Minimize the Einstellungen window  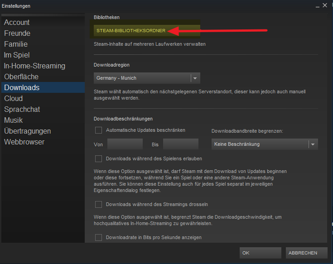pos(318,6)
